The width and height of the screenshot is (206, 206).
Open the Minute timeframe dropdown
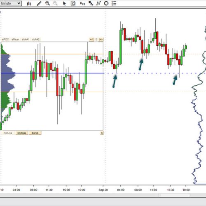click(x=11, y=3)
